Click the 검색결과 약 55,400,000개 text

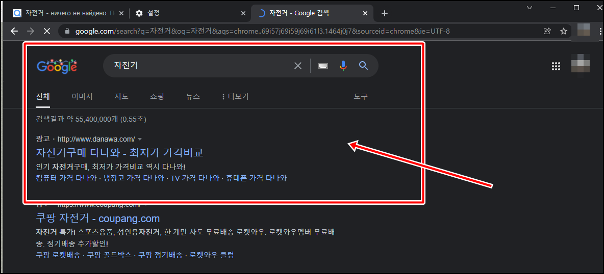click(78, 119)
